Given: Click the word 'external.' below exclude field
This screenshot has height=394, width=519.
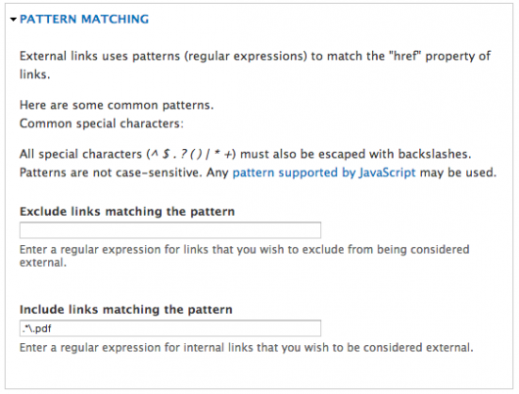Looking at the screenshot, I should tap(43, 263).
